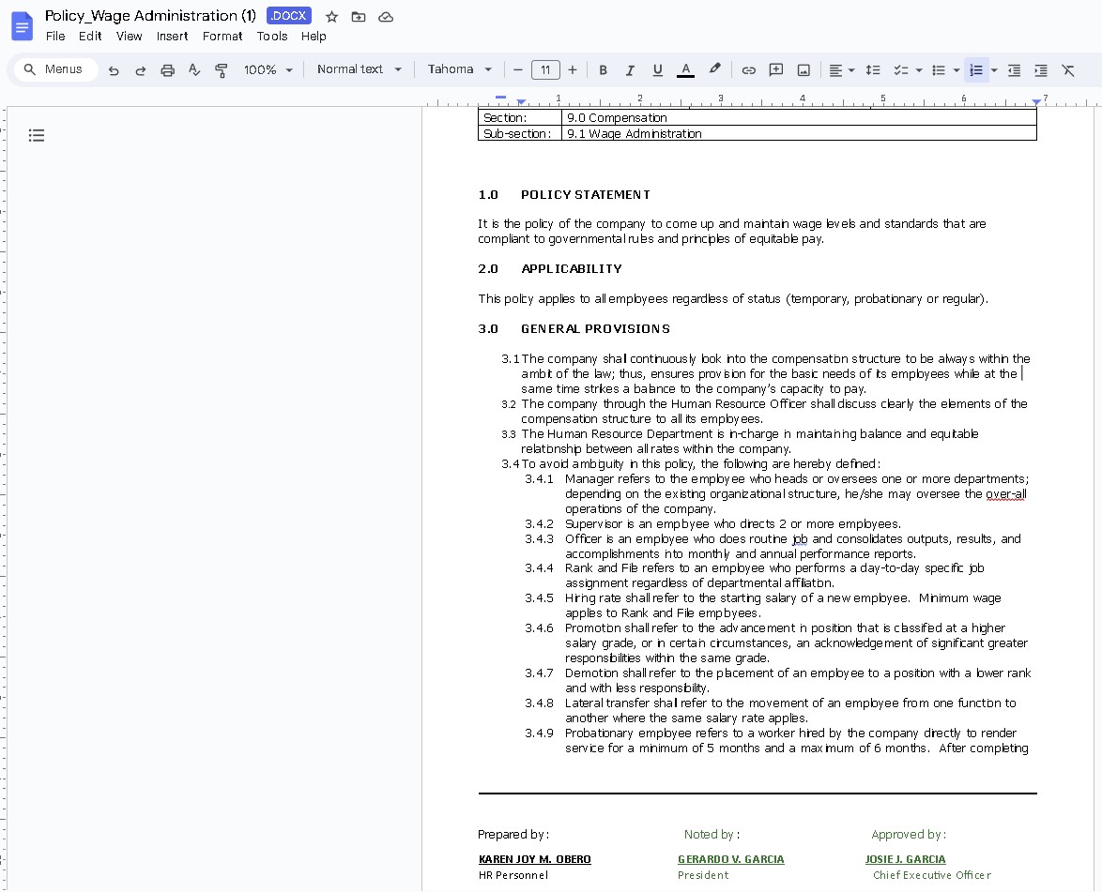Image resolution: width=1102 pixels, height=892 pixels.
Task: Increase the indent
Action: (x=1041, y=70)
